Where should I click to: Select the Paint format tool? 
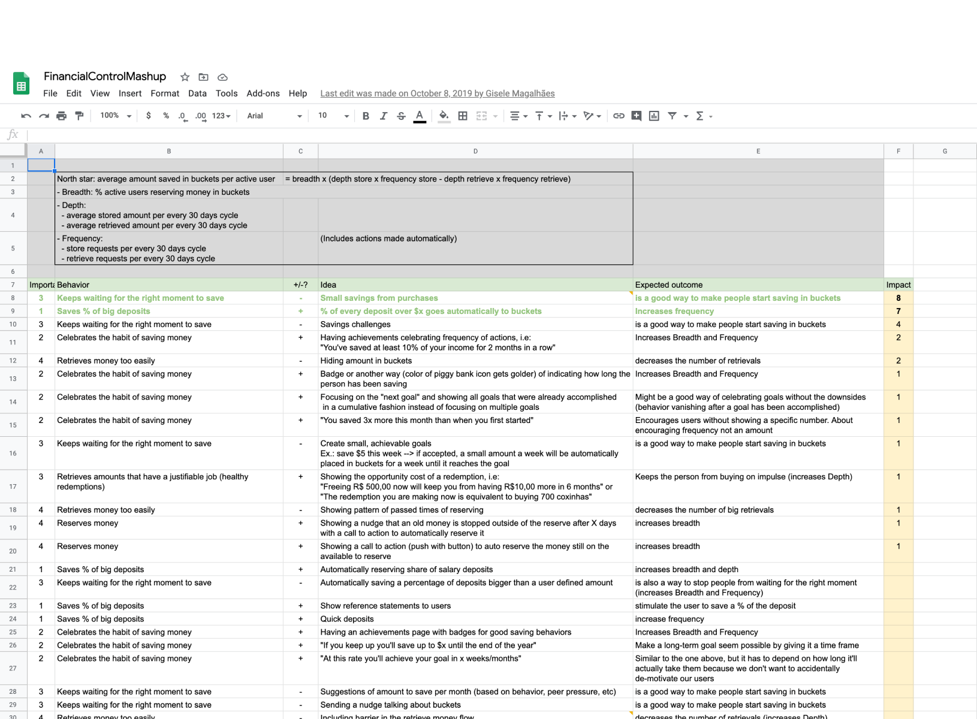pyautogui.click(x=79, y=116)
